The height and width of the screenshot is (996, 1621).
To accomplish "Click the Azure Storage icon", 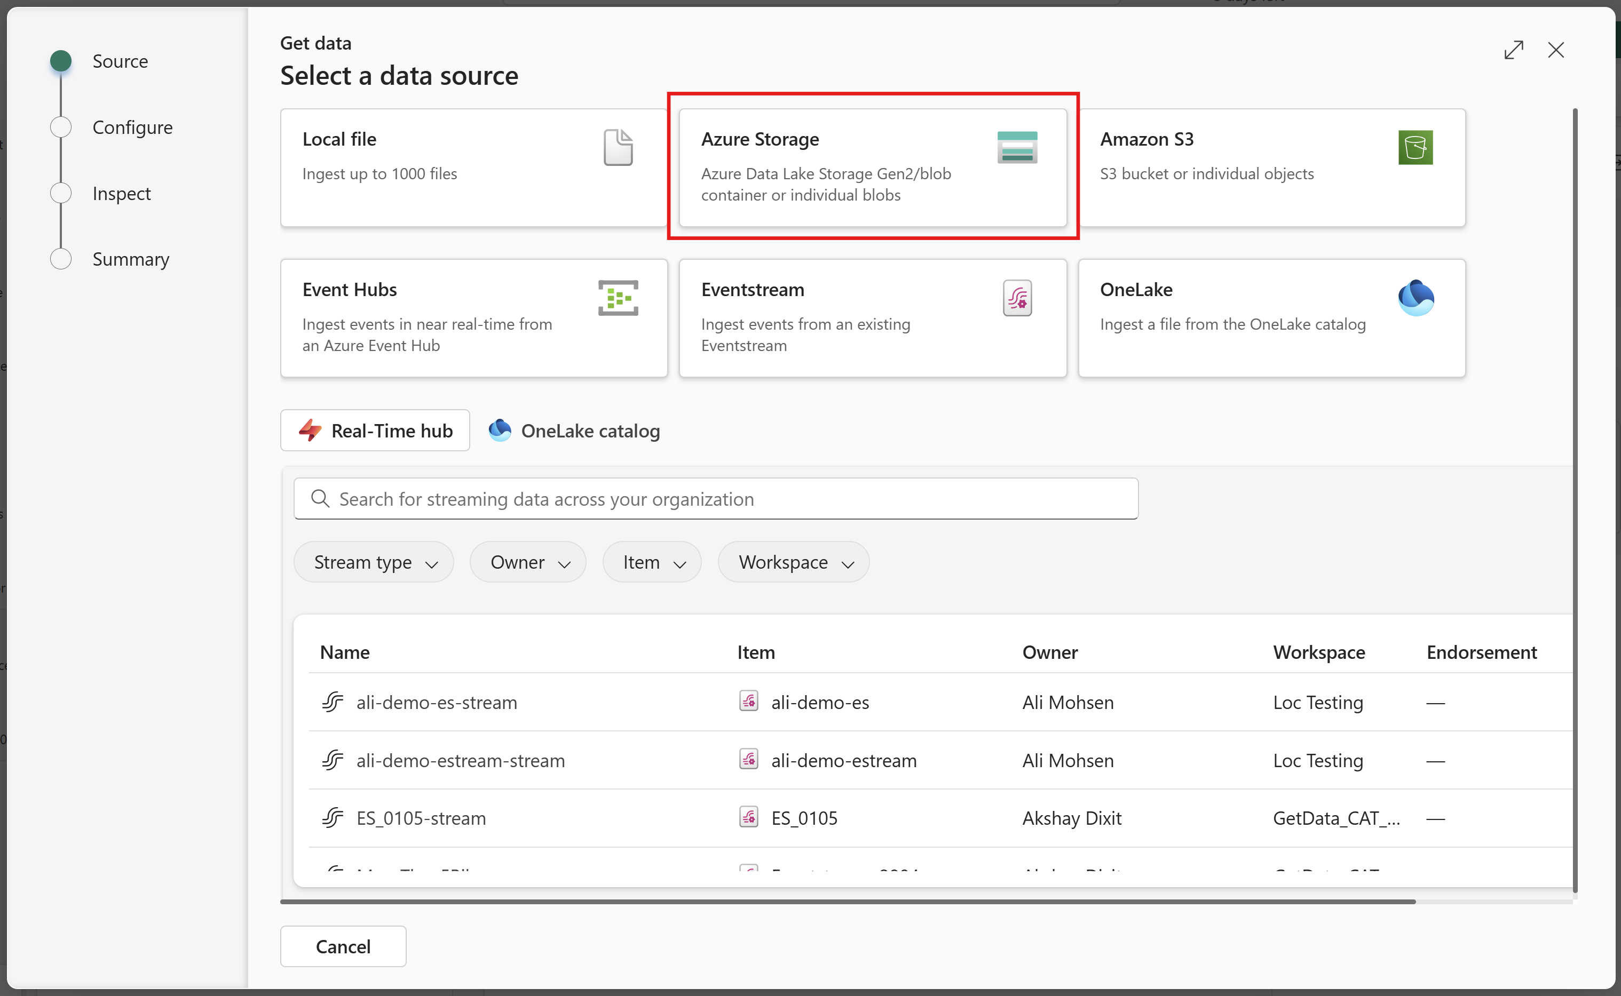I will (x=1017, y=148).
